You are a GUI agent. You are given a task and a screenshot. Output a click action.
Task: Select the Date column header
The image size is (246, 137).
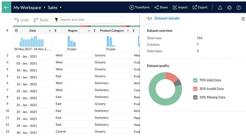click(x=33, y=31)
